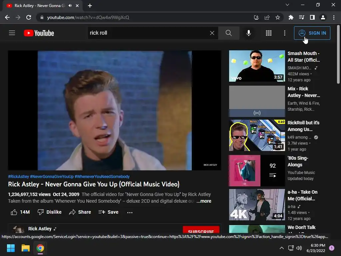Mute the tab using the speaker icon
Viewport: 341px width, 256px height.
pyautogui.click(x=70, y=6)
